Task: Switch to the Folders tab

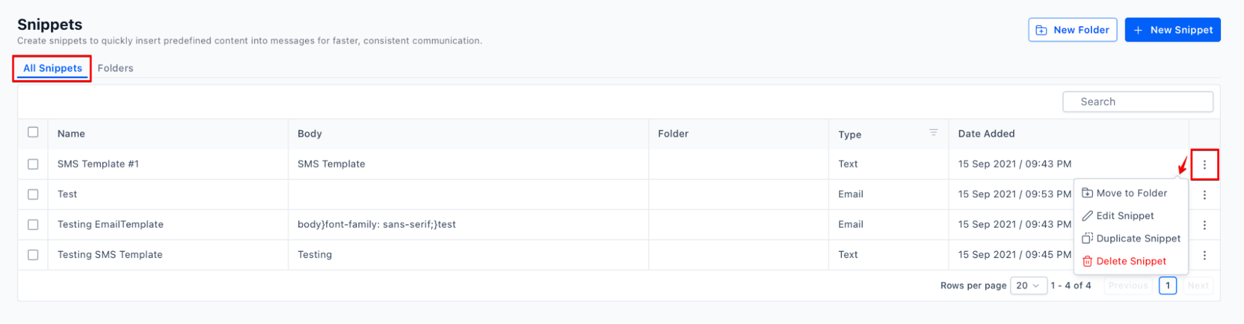Action: pos(115,68)
